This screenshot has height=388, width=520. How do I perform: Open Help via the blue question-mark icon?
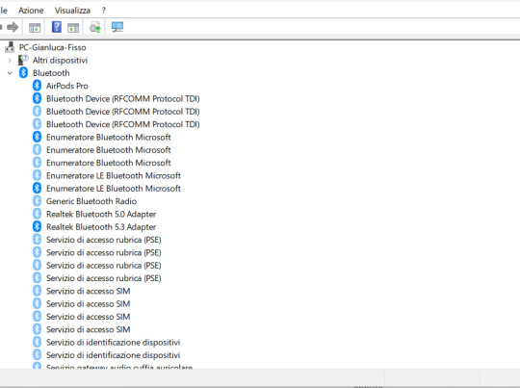57,27
